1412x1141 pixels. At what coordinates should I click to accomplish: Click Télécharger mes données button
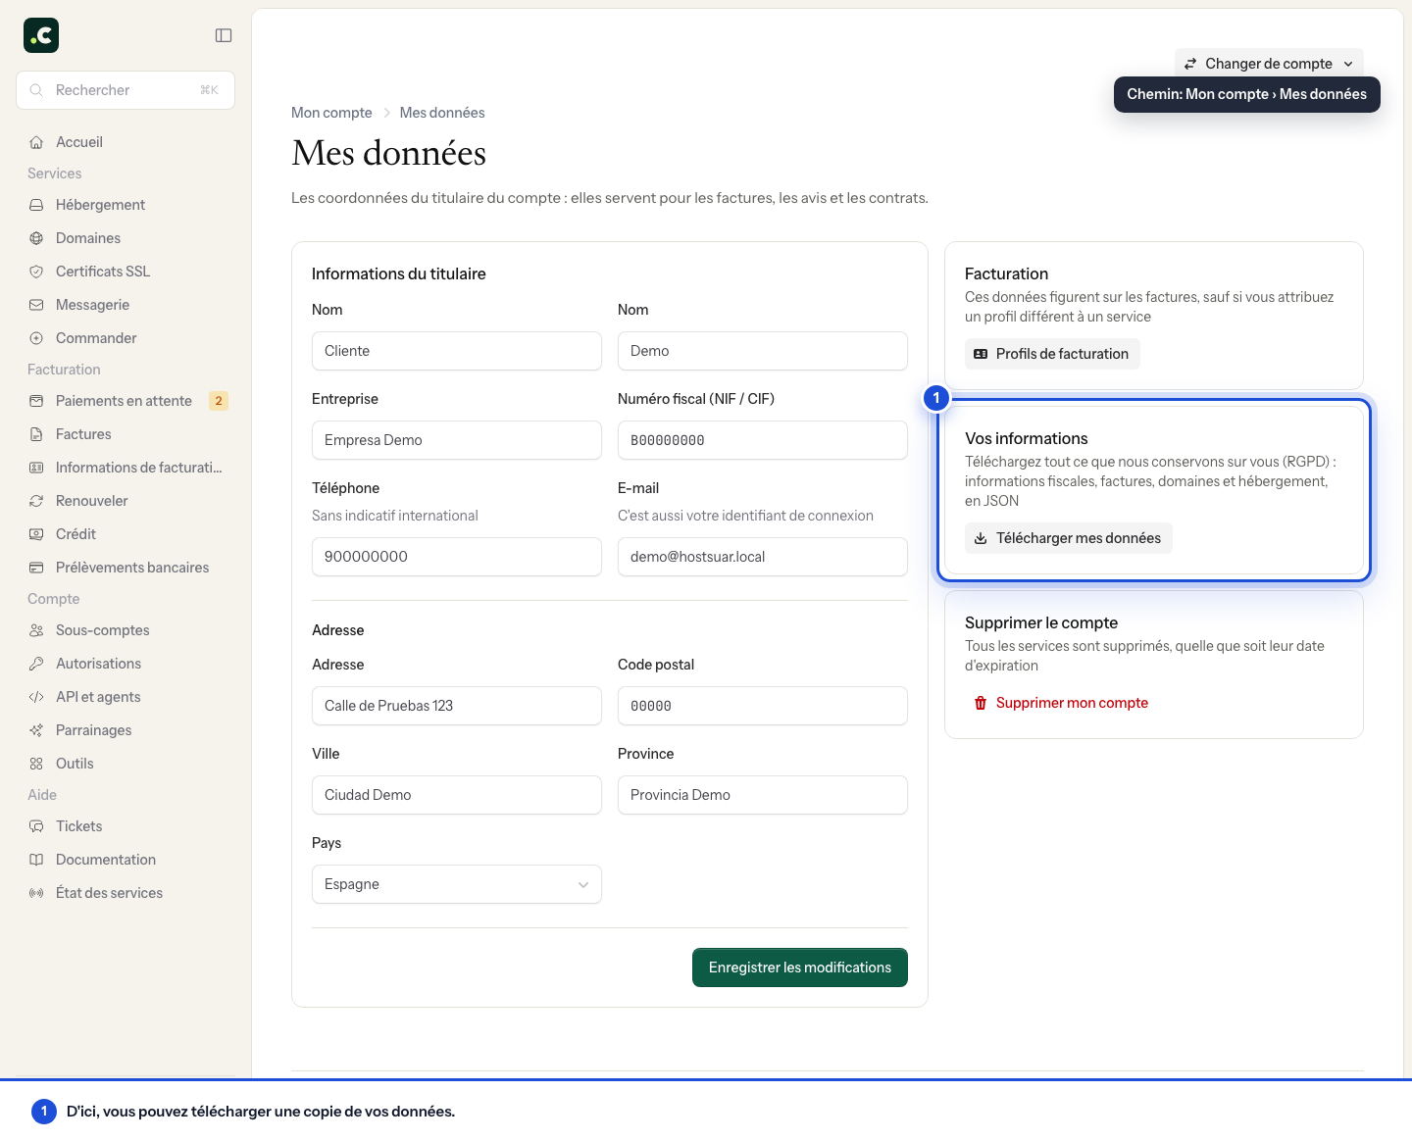[1069, 538]
